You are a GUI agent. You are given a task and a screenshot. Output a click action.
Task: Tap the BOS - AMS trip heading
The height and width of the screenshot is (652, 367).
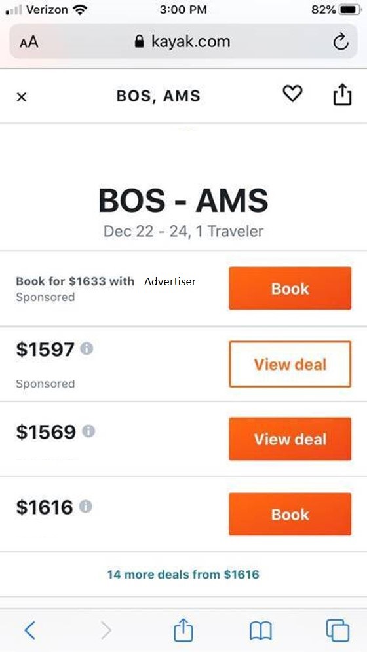(183, 201)
